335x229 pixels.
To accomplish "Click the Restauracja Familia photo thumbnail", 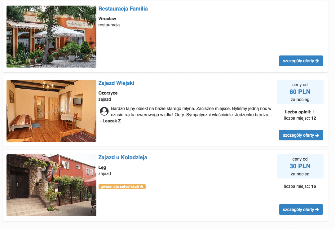I will tap(51, 37).
